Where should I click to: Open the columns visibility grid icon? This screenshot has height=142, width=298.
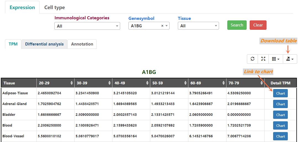click(275, 59)
